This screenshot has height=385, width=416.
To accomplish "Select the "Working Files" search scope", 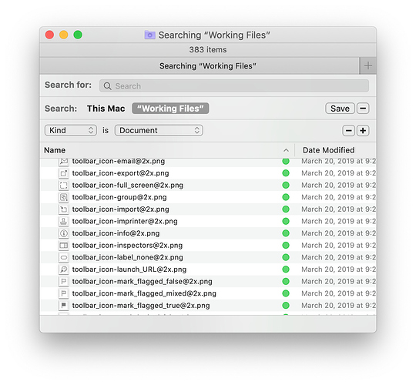I will click(x=170, y=109).
